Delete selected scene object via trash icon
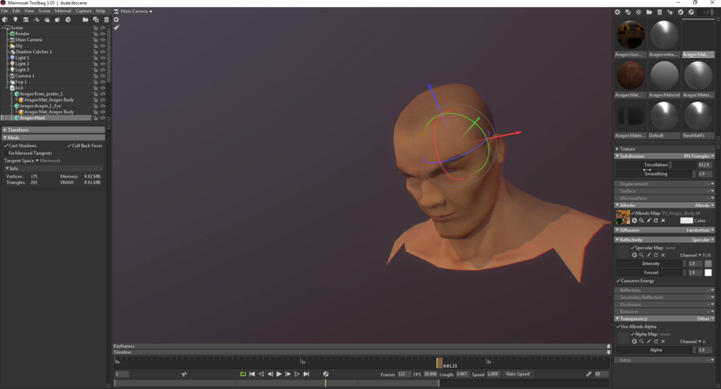Viewport: 721px width, 389px height. click(x=106, y=20)
